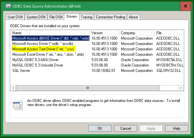
Task: Open the System DSN tab
Action: (36, 17)
